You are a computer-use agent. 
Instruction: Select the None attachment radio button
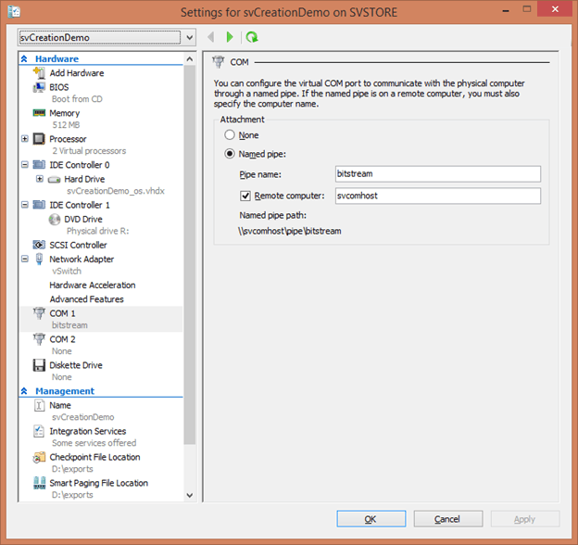230,135
